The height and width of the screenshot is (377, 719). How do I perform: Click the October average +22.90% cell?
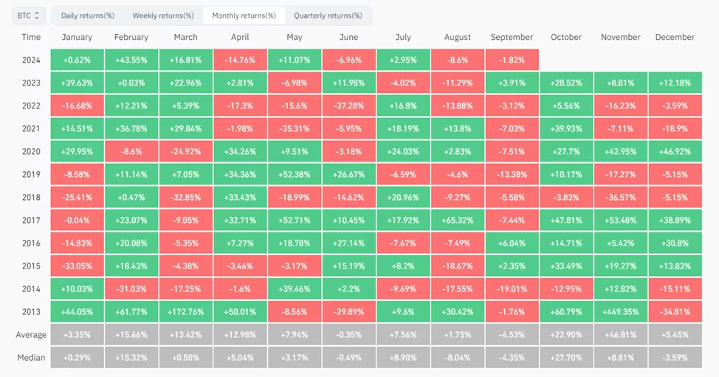[566, 335]
